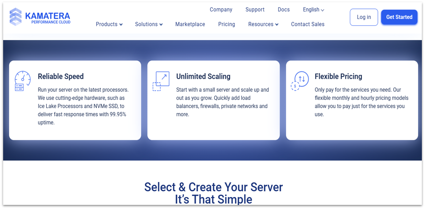Click the Reliable Speed heading
Image resolution: width=425 pixels, height=209 pixels.
[61, 76]
